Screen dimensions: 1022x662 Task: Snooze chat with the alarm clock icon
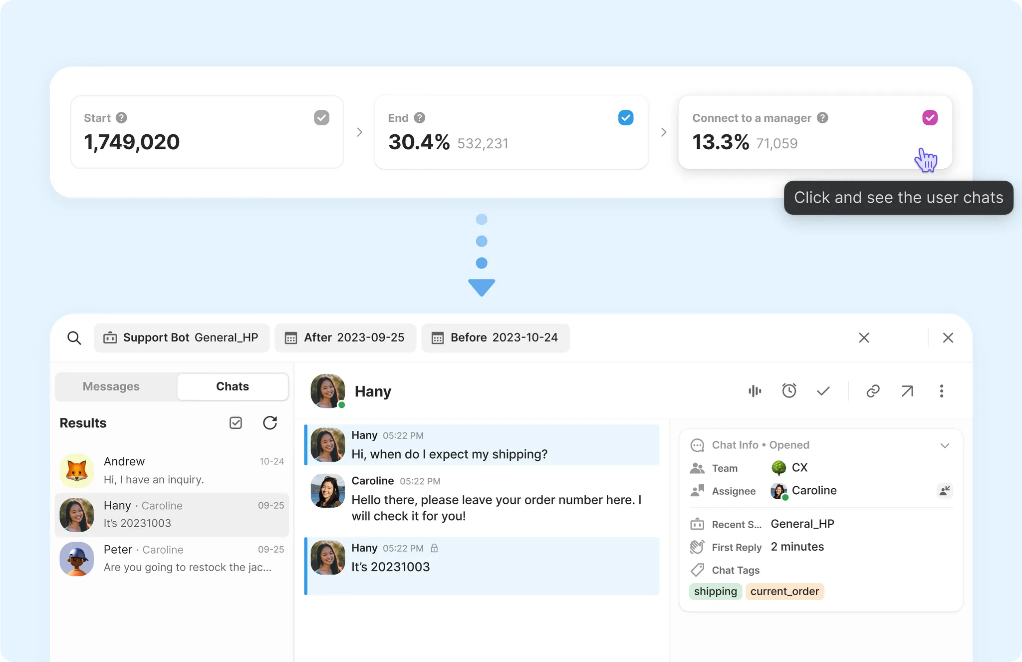click(x=789, y=391)
